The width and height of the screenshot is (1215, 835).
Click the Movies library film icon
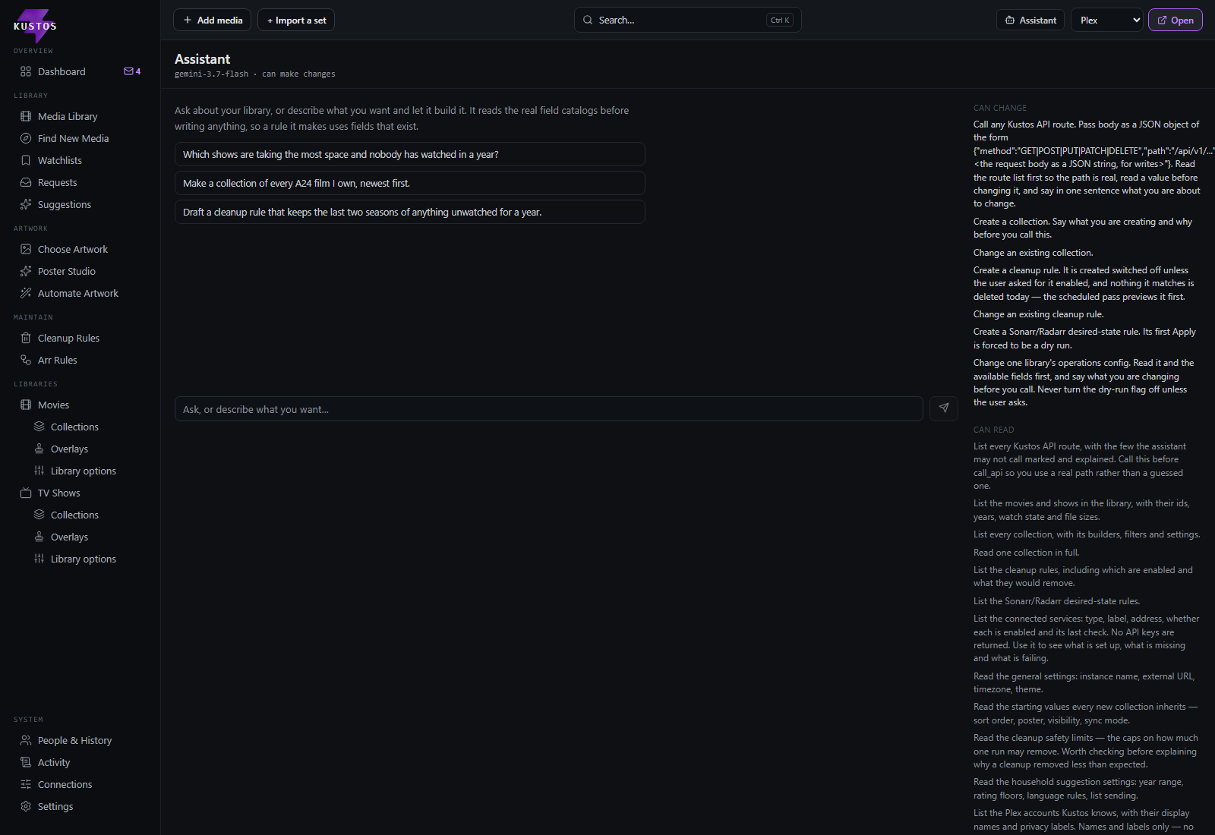pos(26,405)
